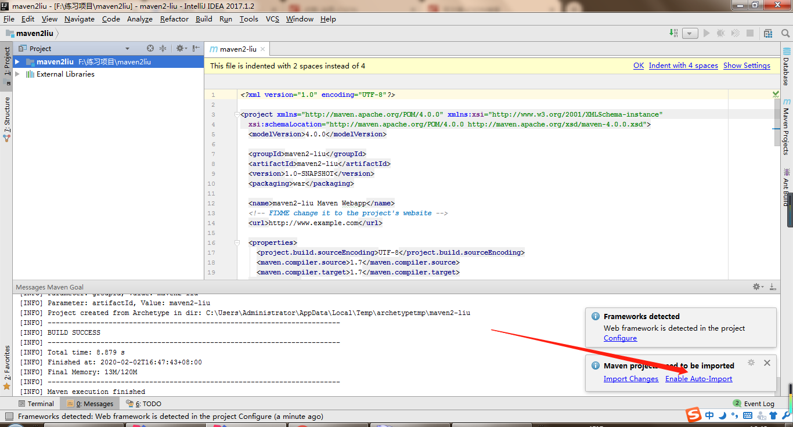Click Show Settings link
The height and width of the screenshot is (427, 793).
point(747,66)
